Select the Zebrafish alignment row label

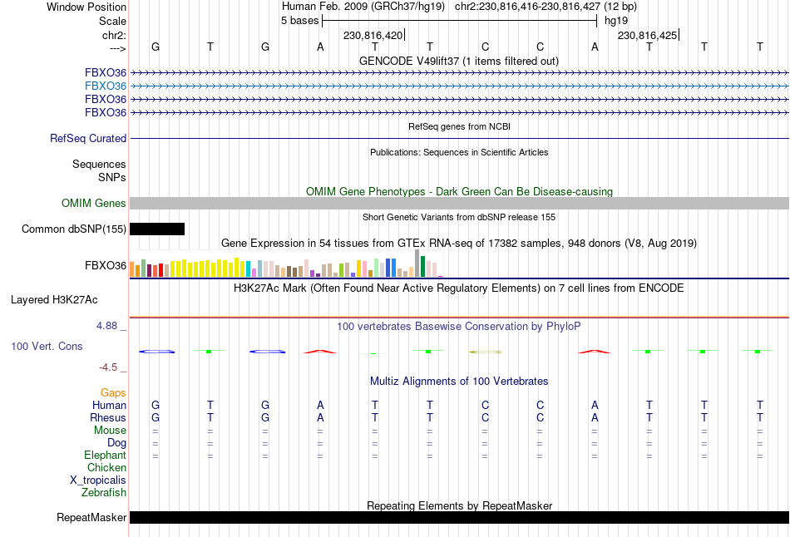104,493
